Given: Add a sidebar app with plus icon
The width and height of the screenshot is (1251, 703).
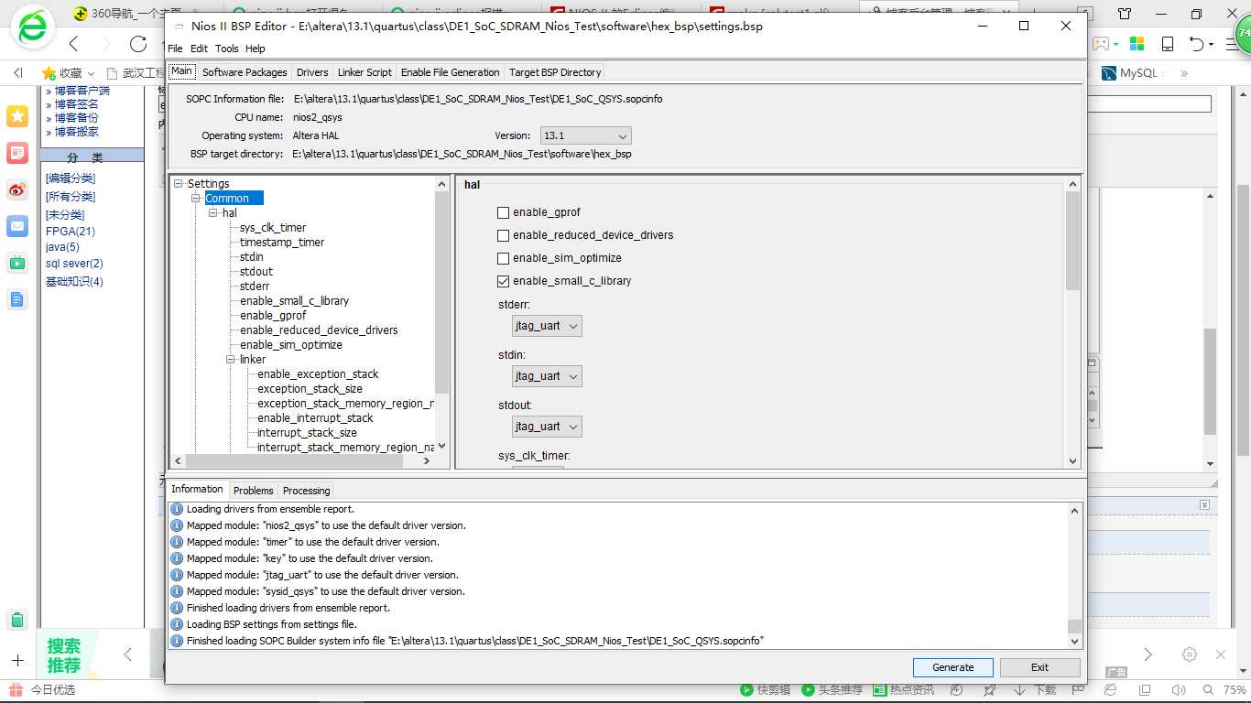Looking at the screenshot, I should pos(17,660).
